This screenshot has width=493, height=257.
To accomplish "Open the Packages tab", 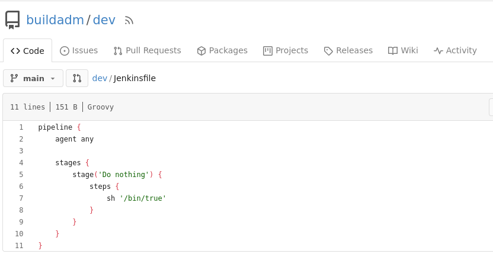I will pyautogui.click(x=222, y=51).
